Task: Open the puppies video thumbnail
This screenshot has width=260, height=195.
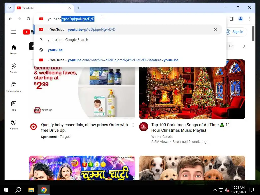Action: pos(192,168)
